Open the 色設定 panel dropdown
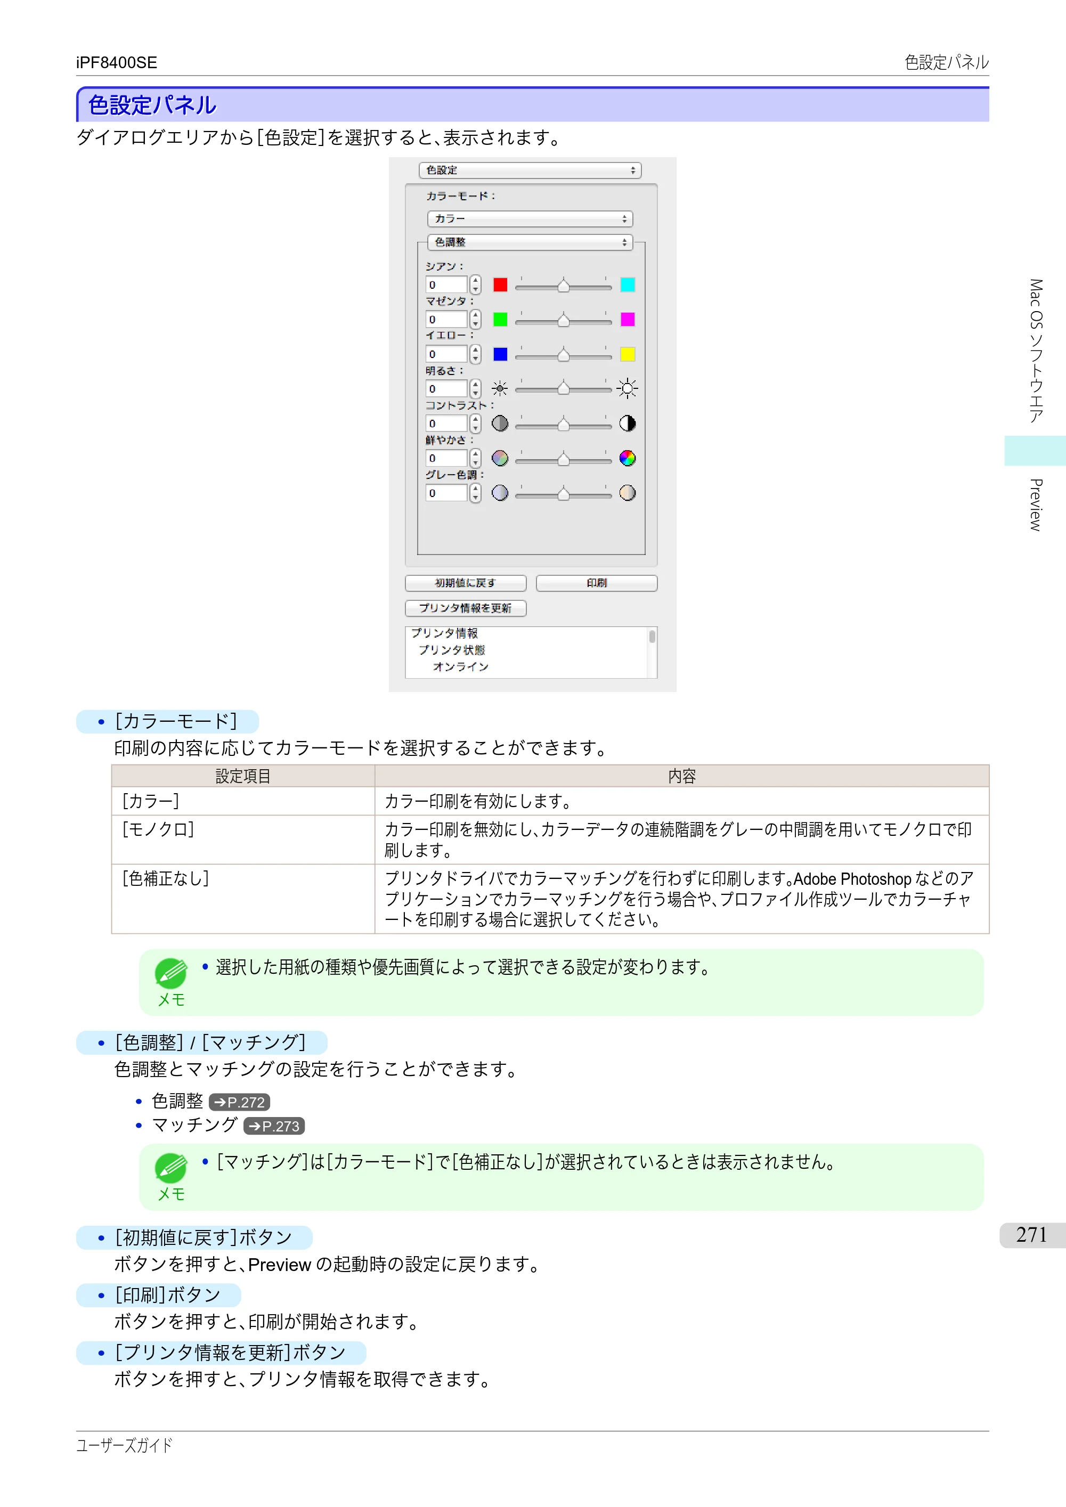 pyautogui.click(x=530, y=170)
